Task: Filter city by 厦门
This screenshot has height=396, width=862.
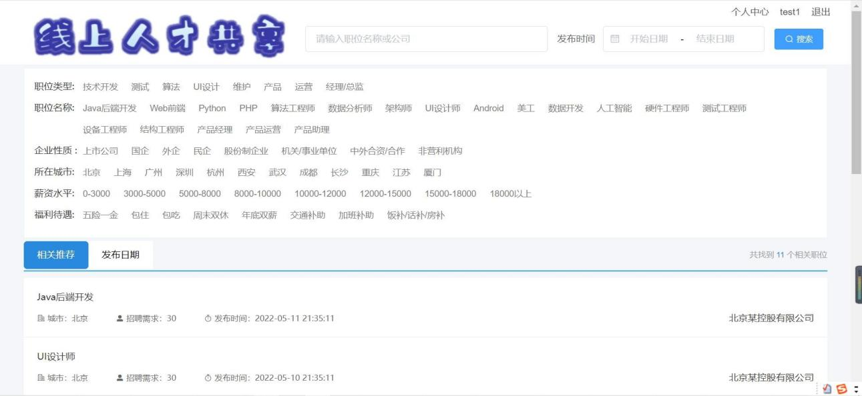Action: coord(433,173)
